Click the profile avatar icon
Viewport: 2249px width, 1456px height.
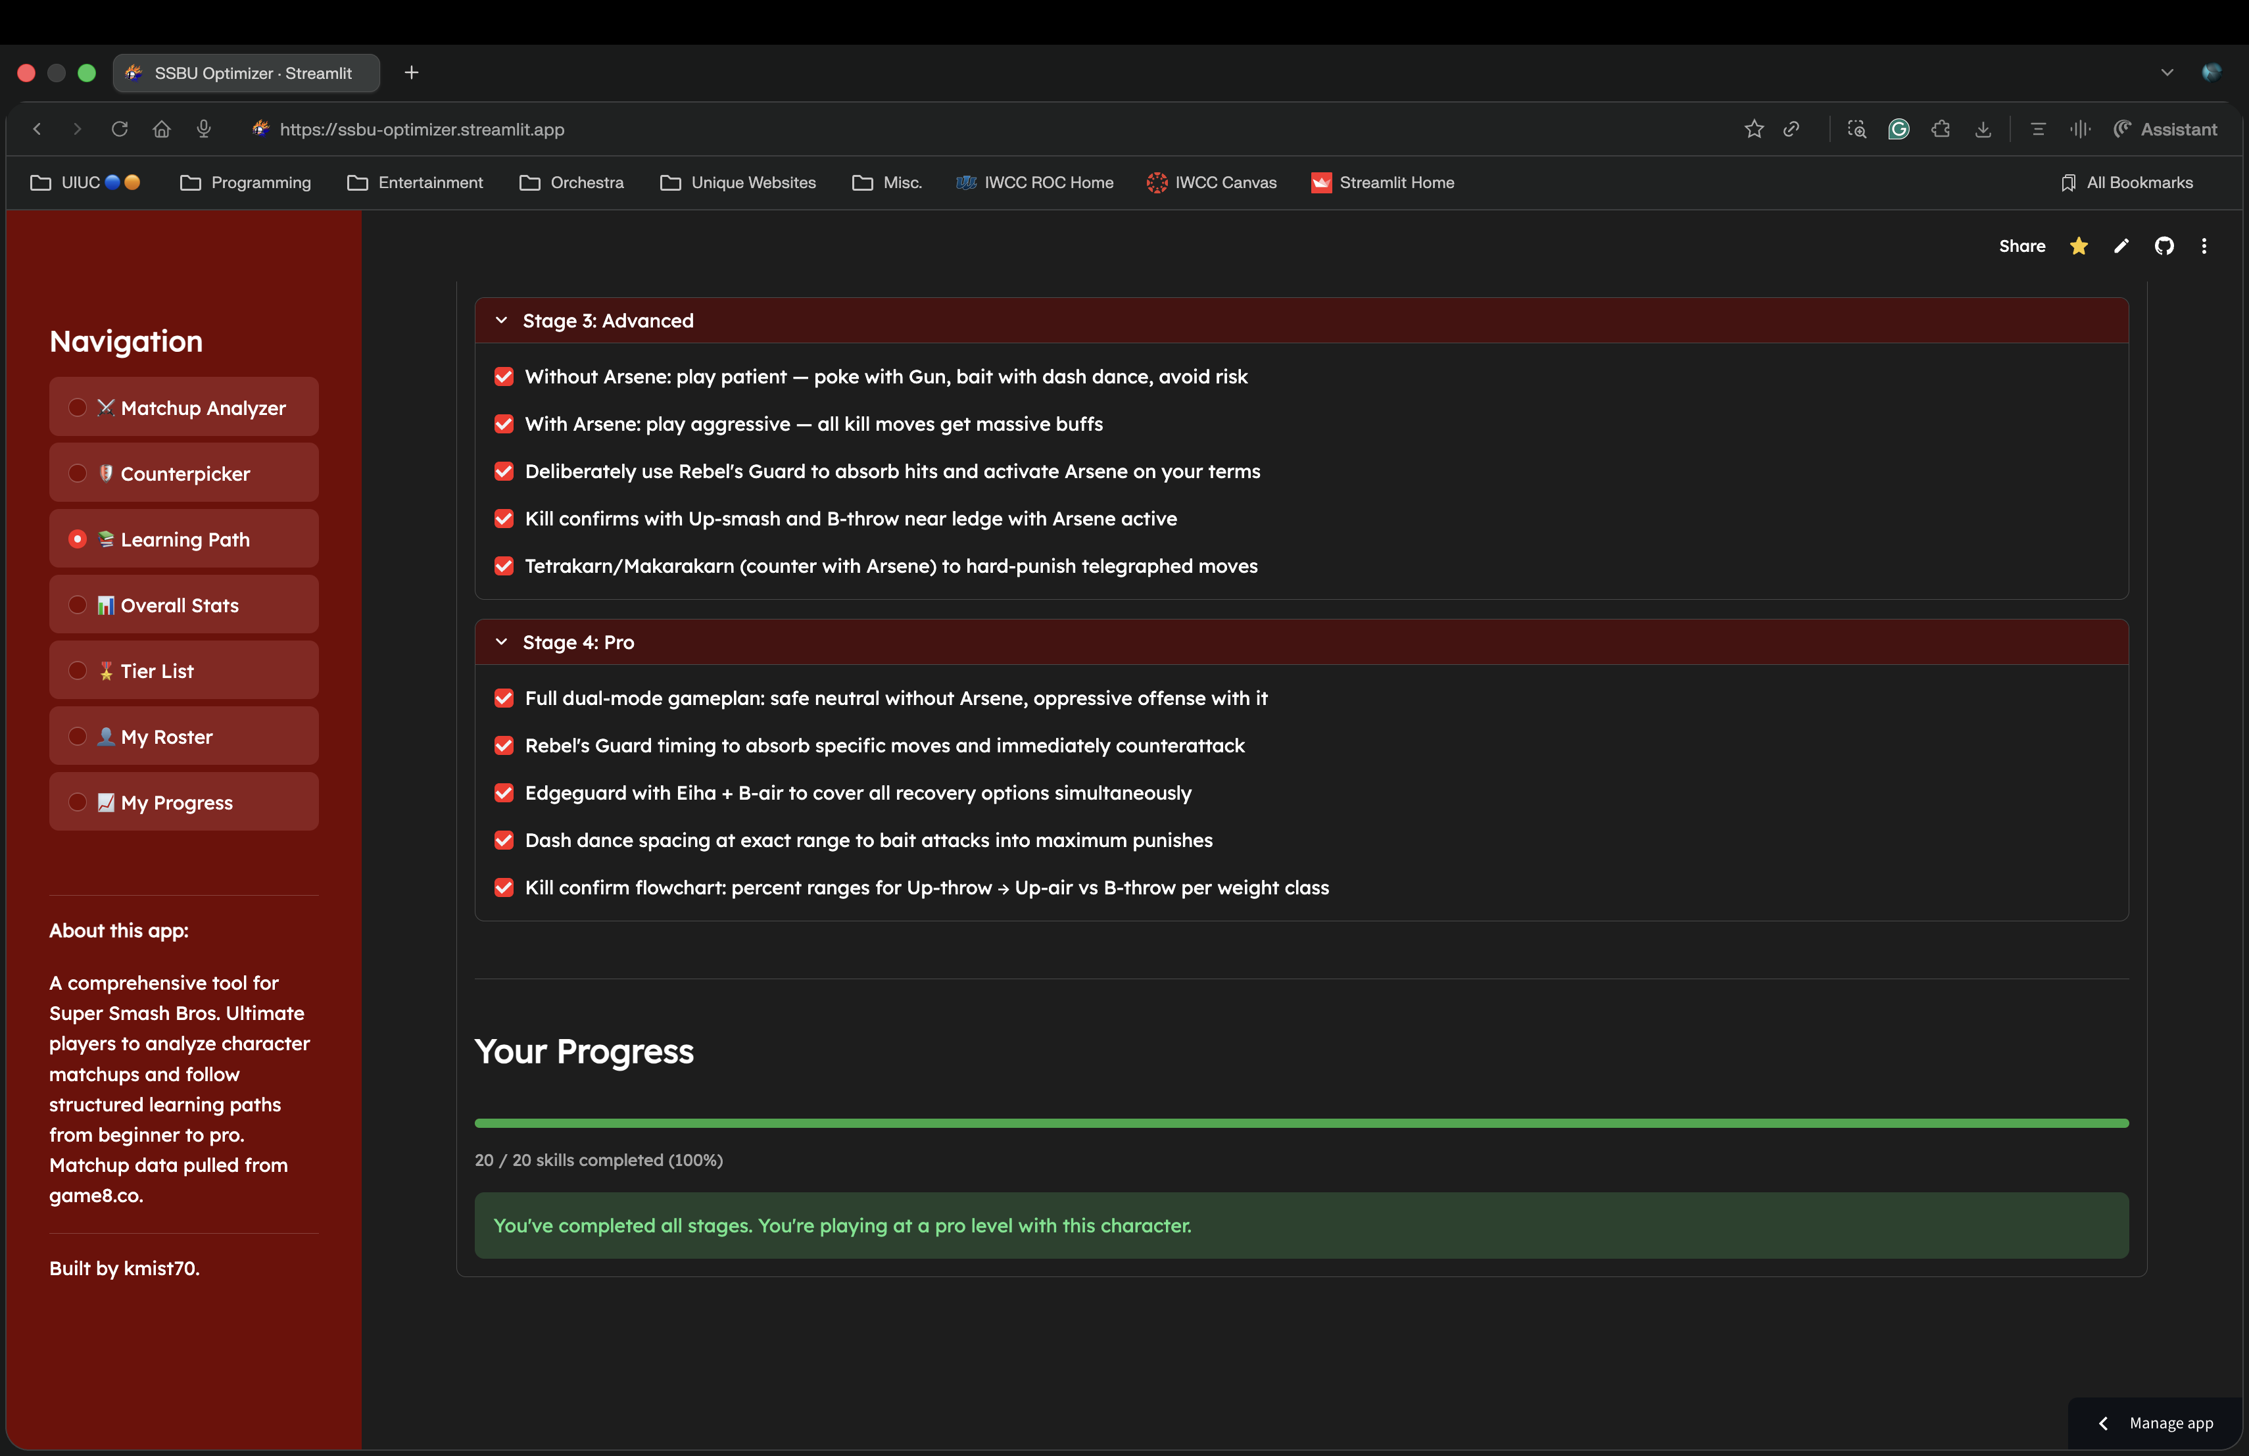(2212, 73)
